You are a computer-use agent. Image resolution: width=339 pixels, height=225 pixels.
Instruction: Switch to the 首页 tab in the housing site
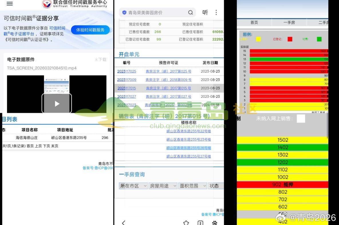coord(254,22)
